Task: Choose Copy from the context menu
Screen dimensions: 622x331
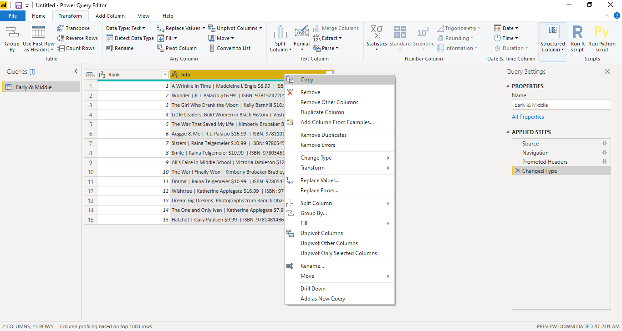Action: tap(340, 80)
